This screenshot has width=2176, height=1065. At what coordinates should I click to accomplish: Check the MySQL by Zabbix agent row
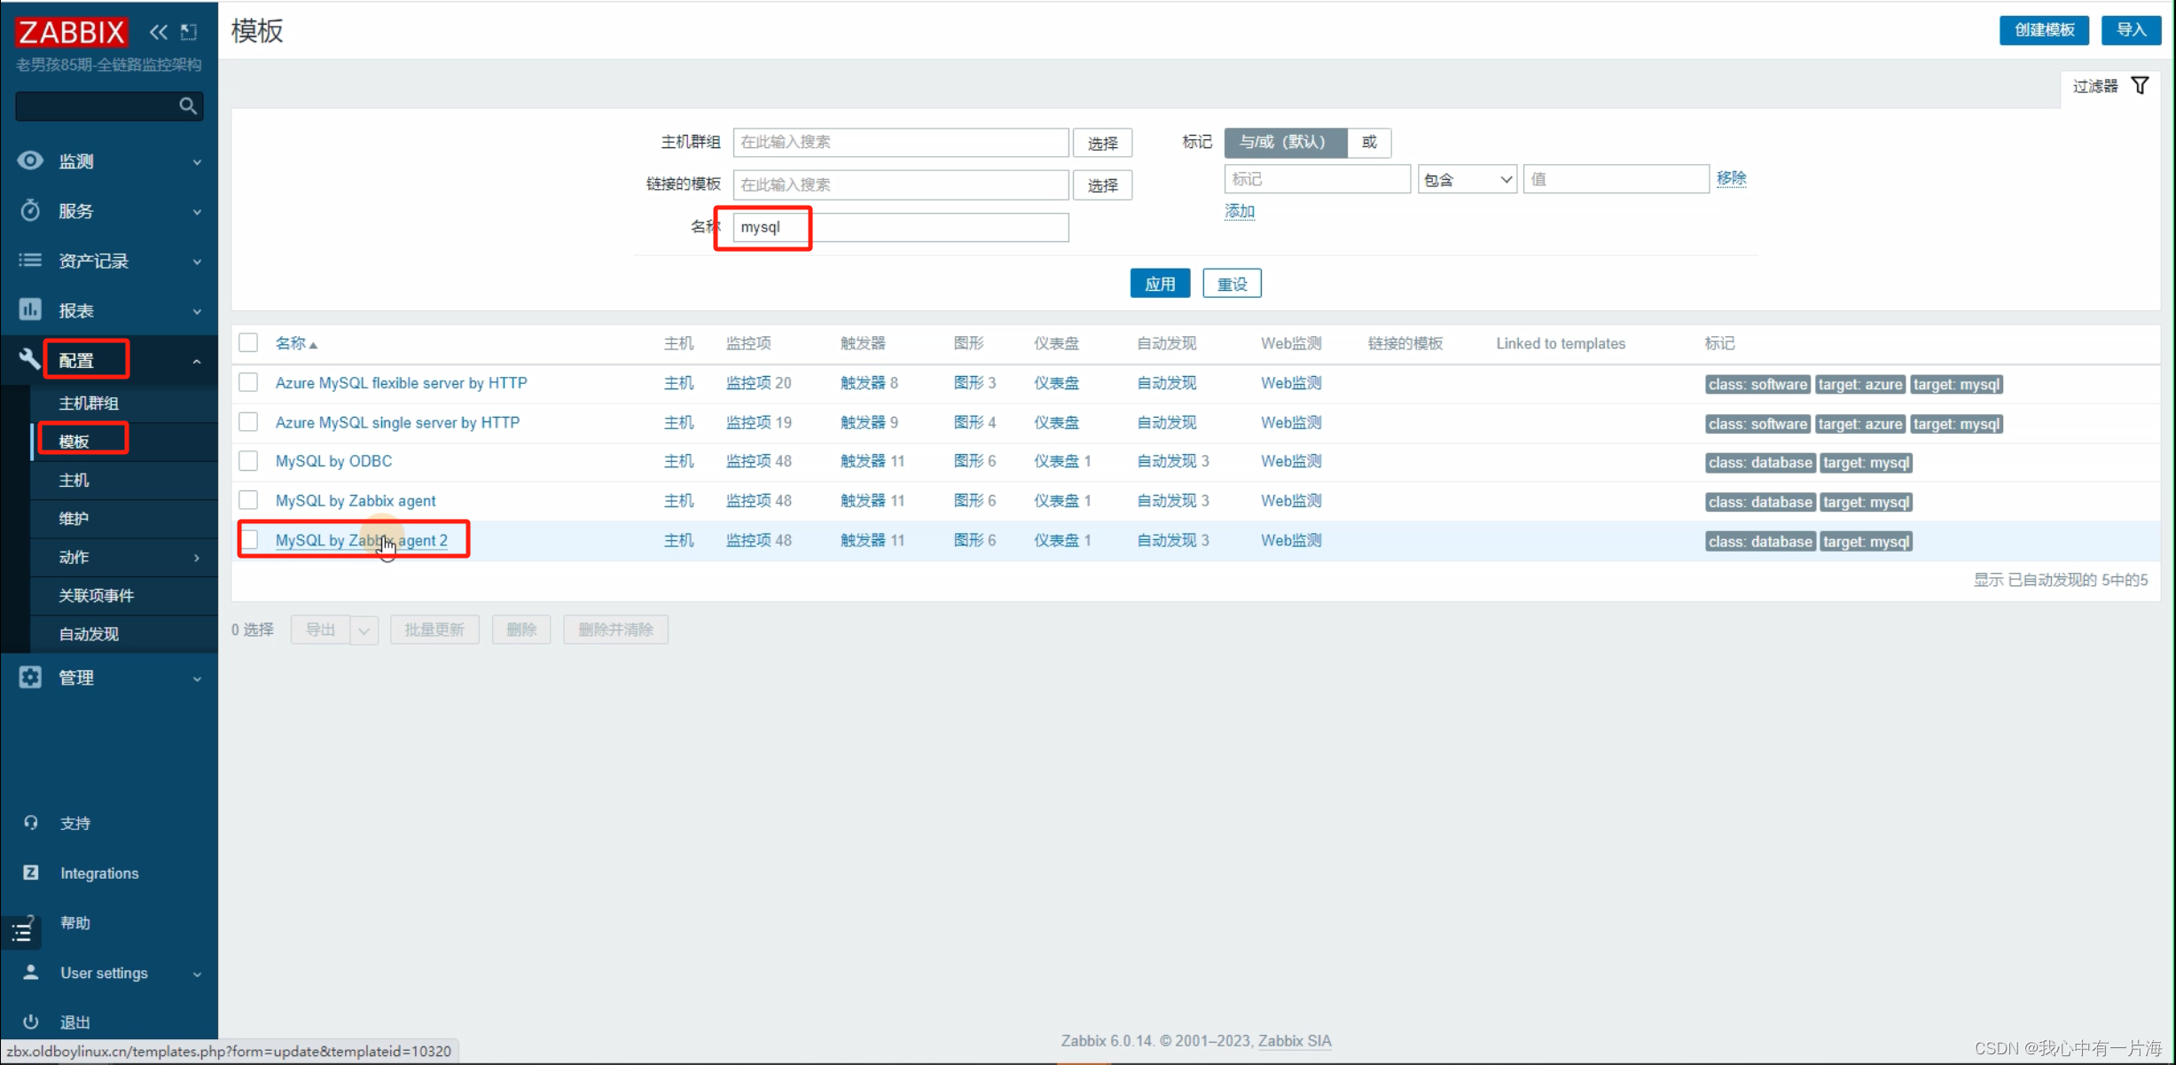[248, 500]
